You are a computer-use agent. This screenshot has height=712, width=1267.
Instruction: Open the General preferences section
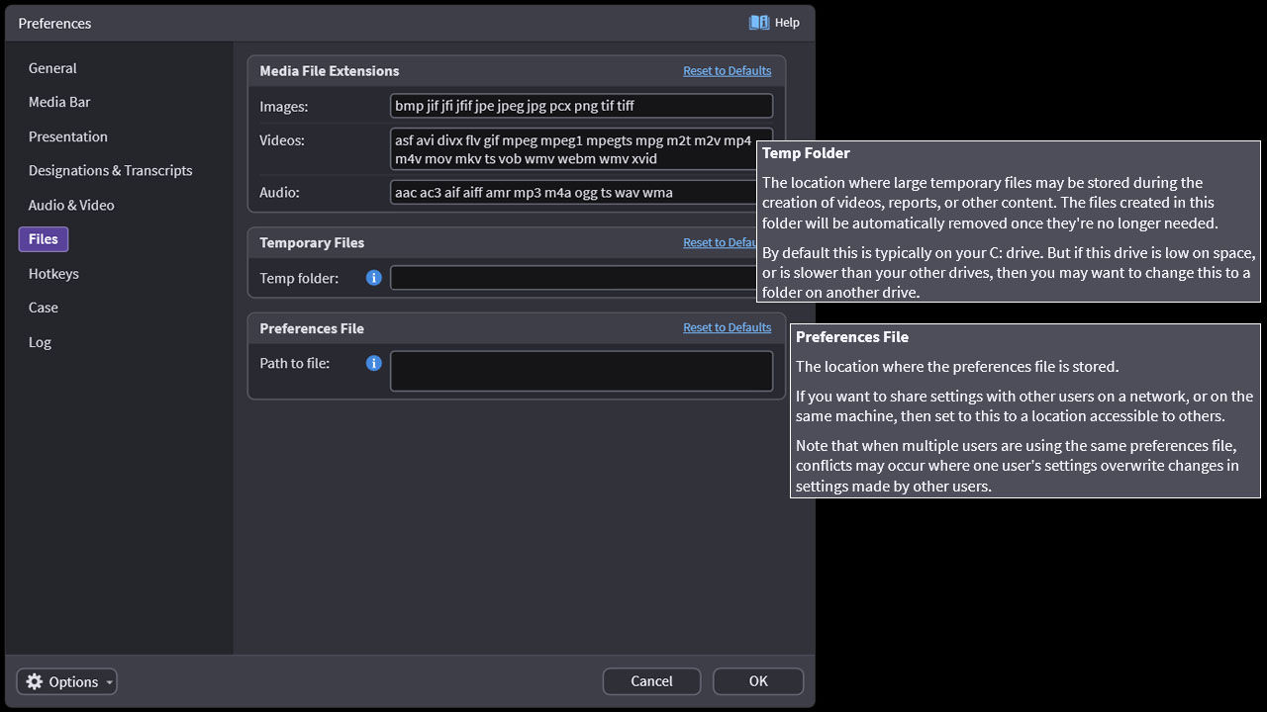pos(52,68)
